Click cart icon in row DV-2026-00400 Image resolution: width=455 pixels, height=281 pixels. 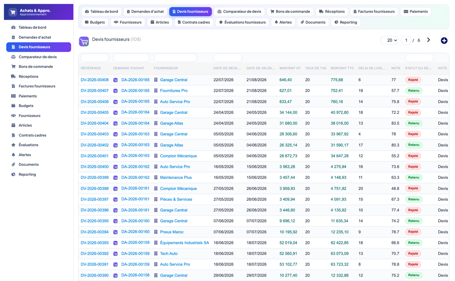click(x=116, y=167)
